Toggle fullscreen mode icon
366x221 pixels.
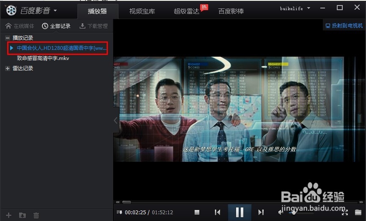tap(345, 212)
